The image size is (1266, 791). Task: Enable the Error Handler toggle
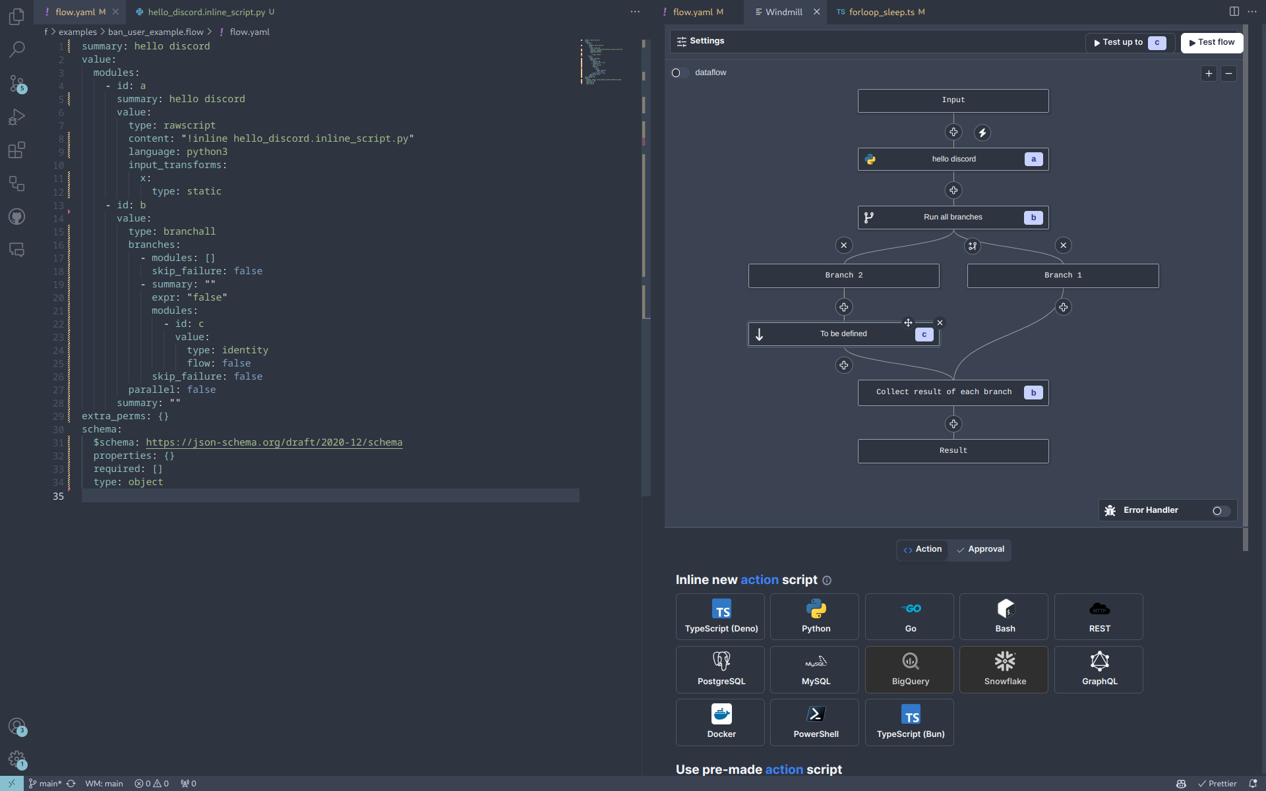coord(1221,511)
